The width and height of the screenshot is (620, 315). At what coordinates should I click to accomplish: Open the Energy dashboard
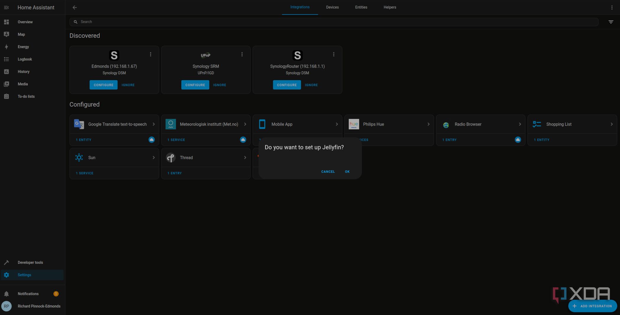pos(23,47)
